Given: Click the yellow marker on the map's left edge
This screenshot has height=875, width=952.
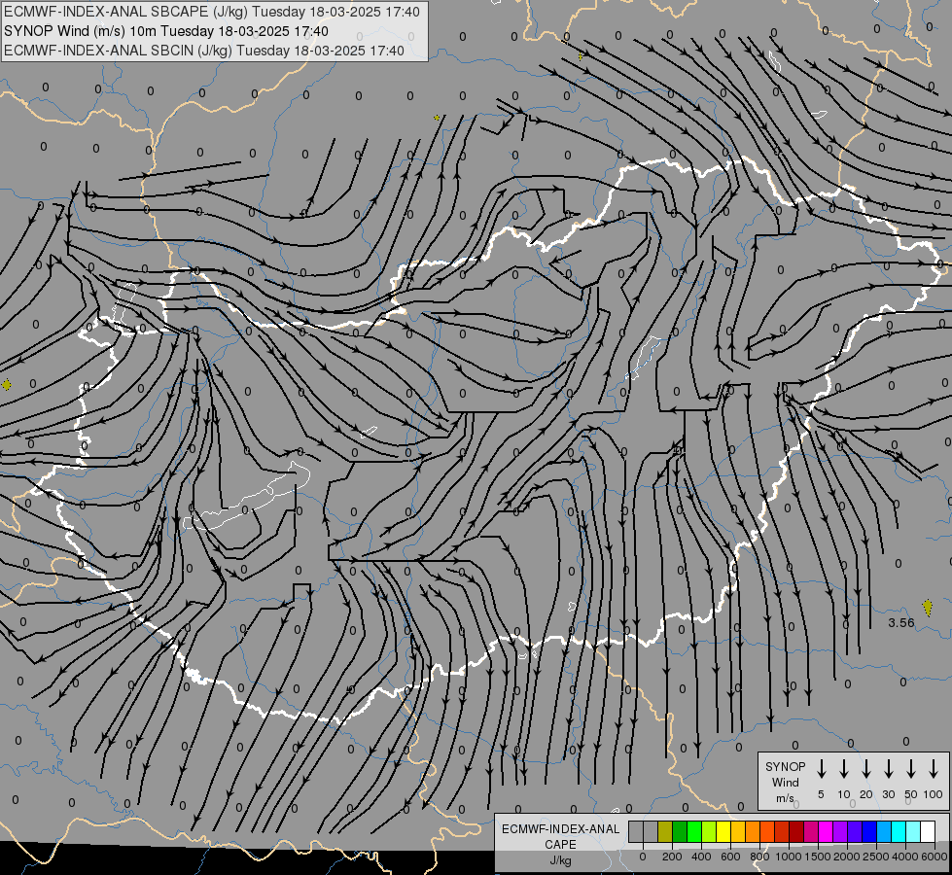Looking at the screenshot, I should 6,384.
